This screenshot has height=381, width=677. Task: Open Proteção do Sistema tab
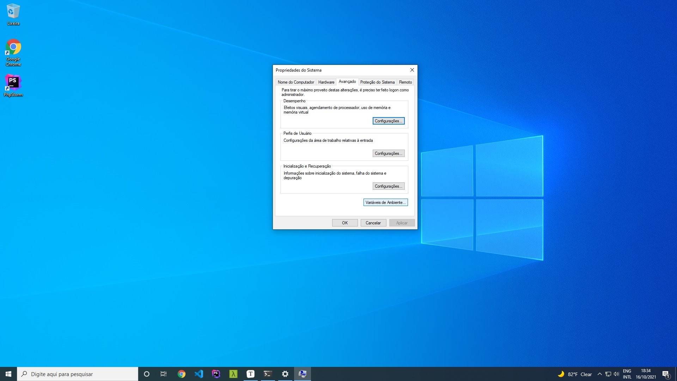(377, 82)
